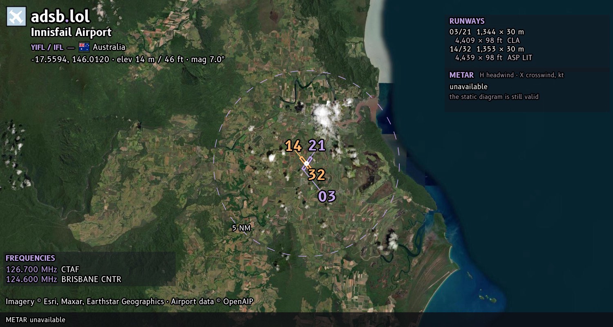This screenshot has width=613, height=327.
Task: Click the 124.600 MHz BRISBANE CNTR frequency
Action: 64,280
